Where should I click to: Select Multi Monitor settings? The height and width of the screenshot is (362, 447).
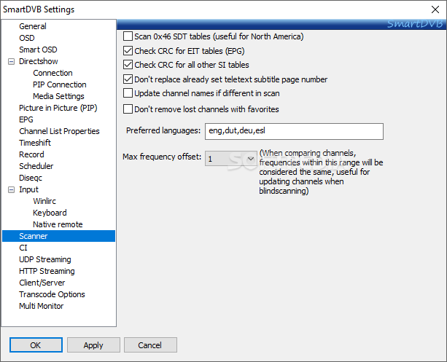pyautogui.click(x=41, y=306)
